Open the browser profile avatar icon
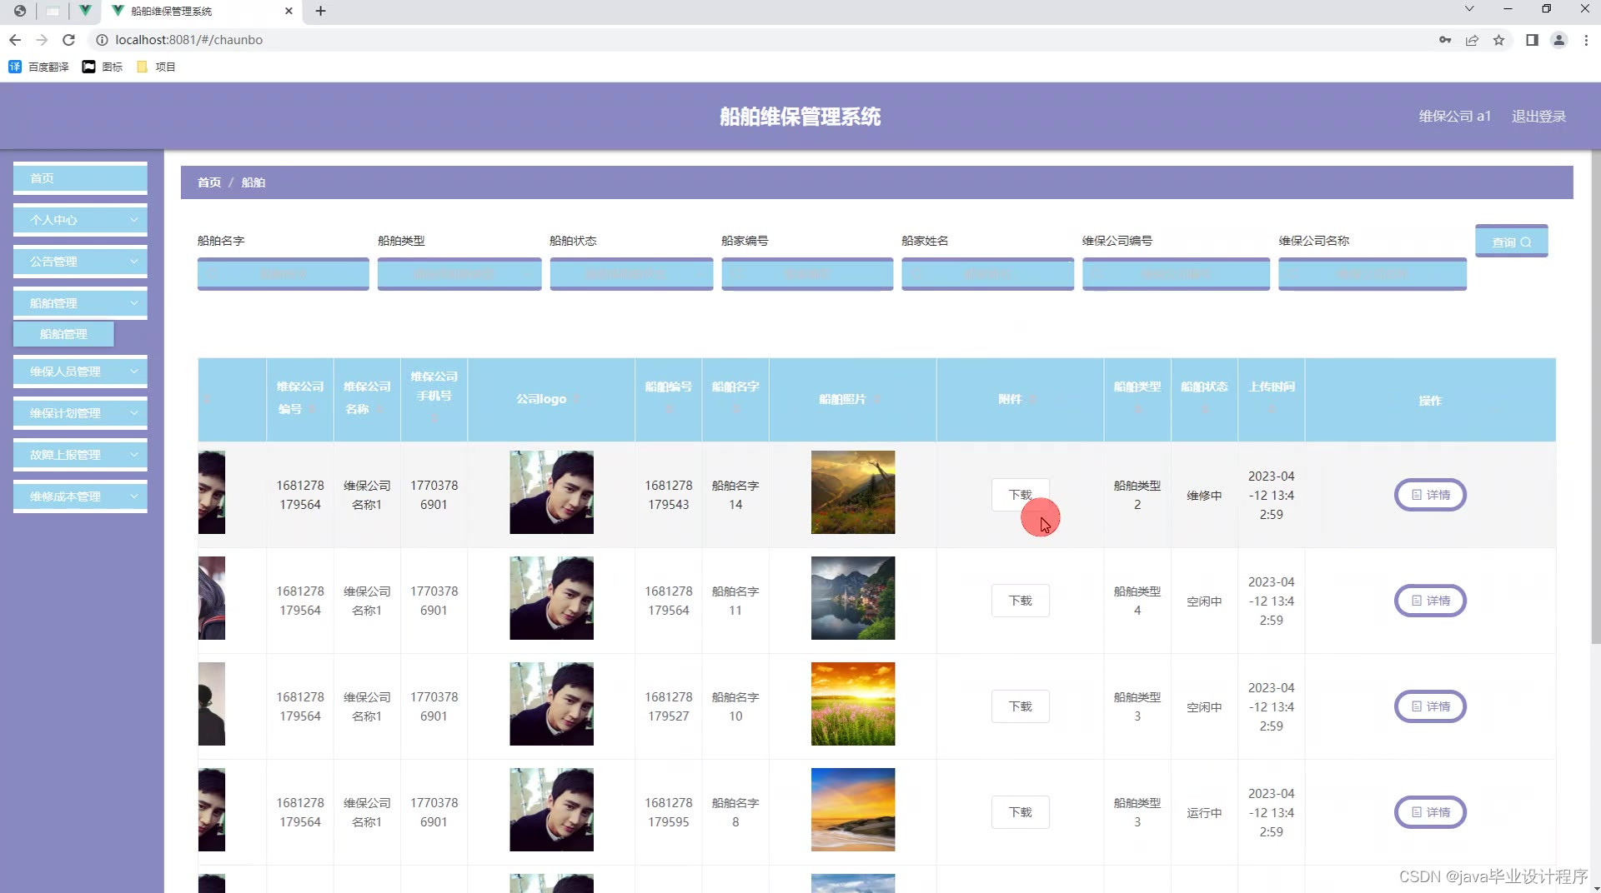 (x=1558, y=39)
